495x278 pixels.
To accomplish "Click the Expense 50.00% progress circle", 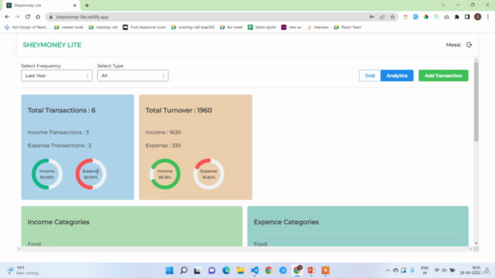I will point(90,174).
